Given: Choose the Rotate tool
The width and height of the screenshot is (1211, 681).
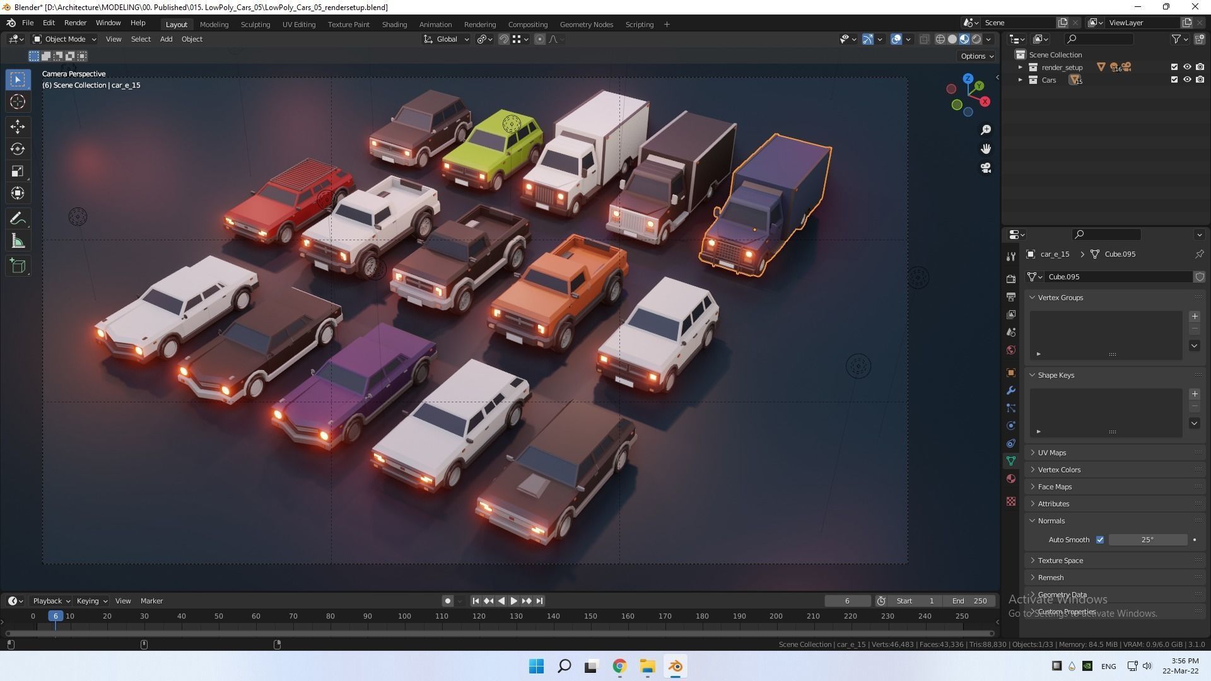Looking at the screenshot, I should (x=18, y=149).
